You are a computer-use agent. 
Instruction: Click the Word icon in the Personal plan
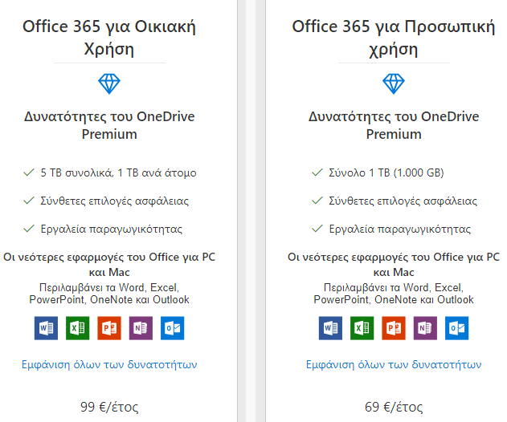coord(330,328)
